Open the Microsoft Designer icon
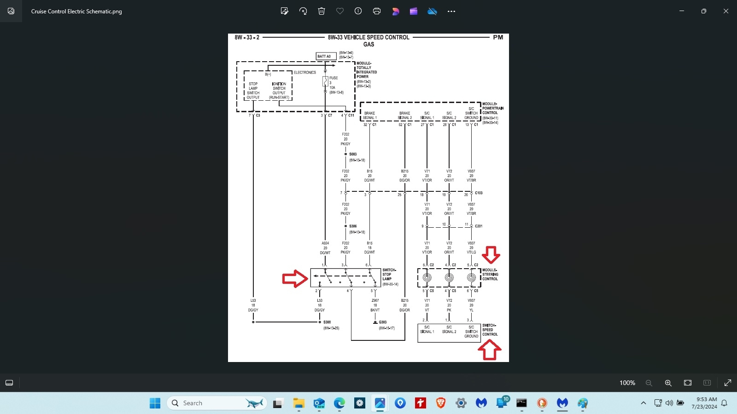This screenshot has width=737, height=414. coord(395,11)
